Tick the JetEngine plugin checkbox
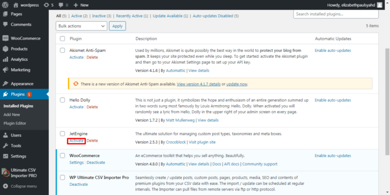The image size is (390, 195). point(62,134)
